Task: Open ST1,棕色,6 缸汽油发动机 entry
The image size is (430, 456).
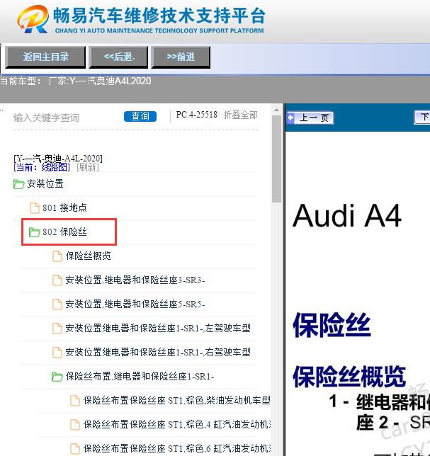Action: coord(177,449)
